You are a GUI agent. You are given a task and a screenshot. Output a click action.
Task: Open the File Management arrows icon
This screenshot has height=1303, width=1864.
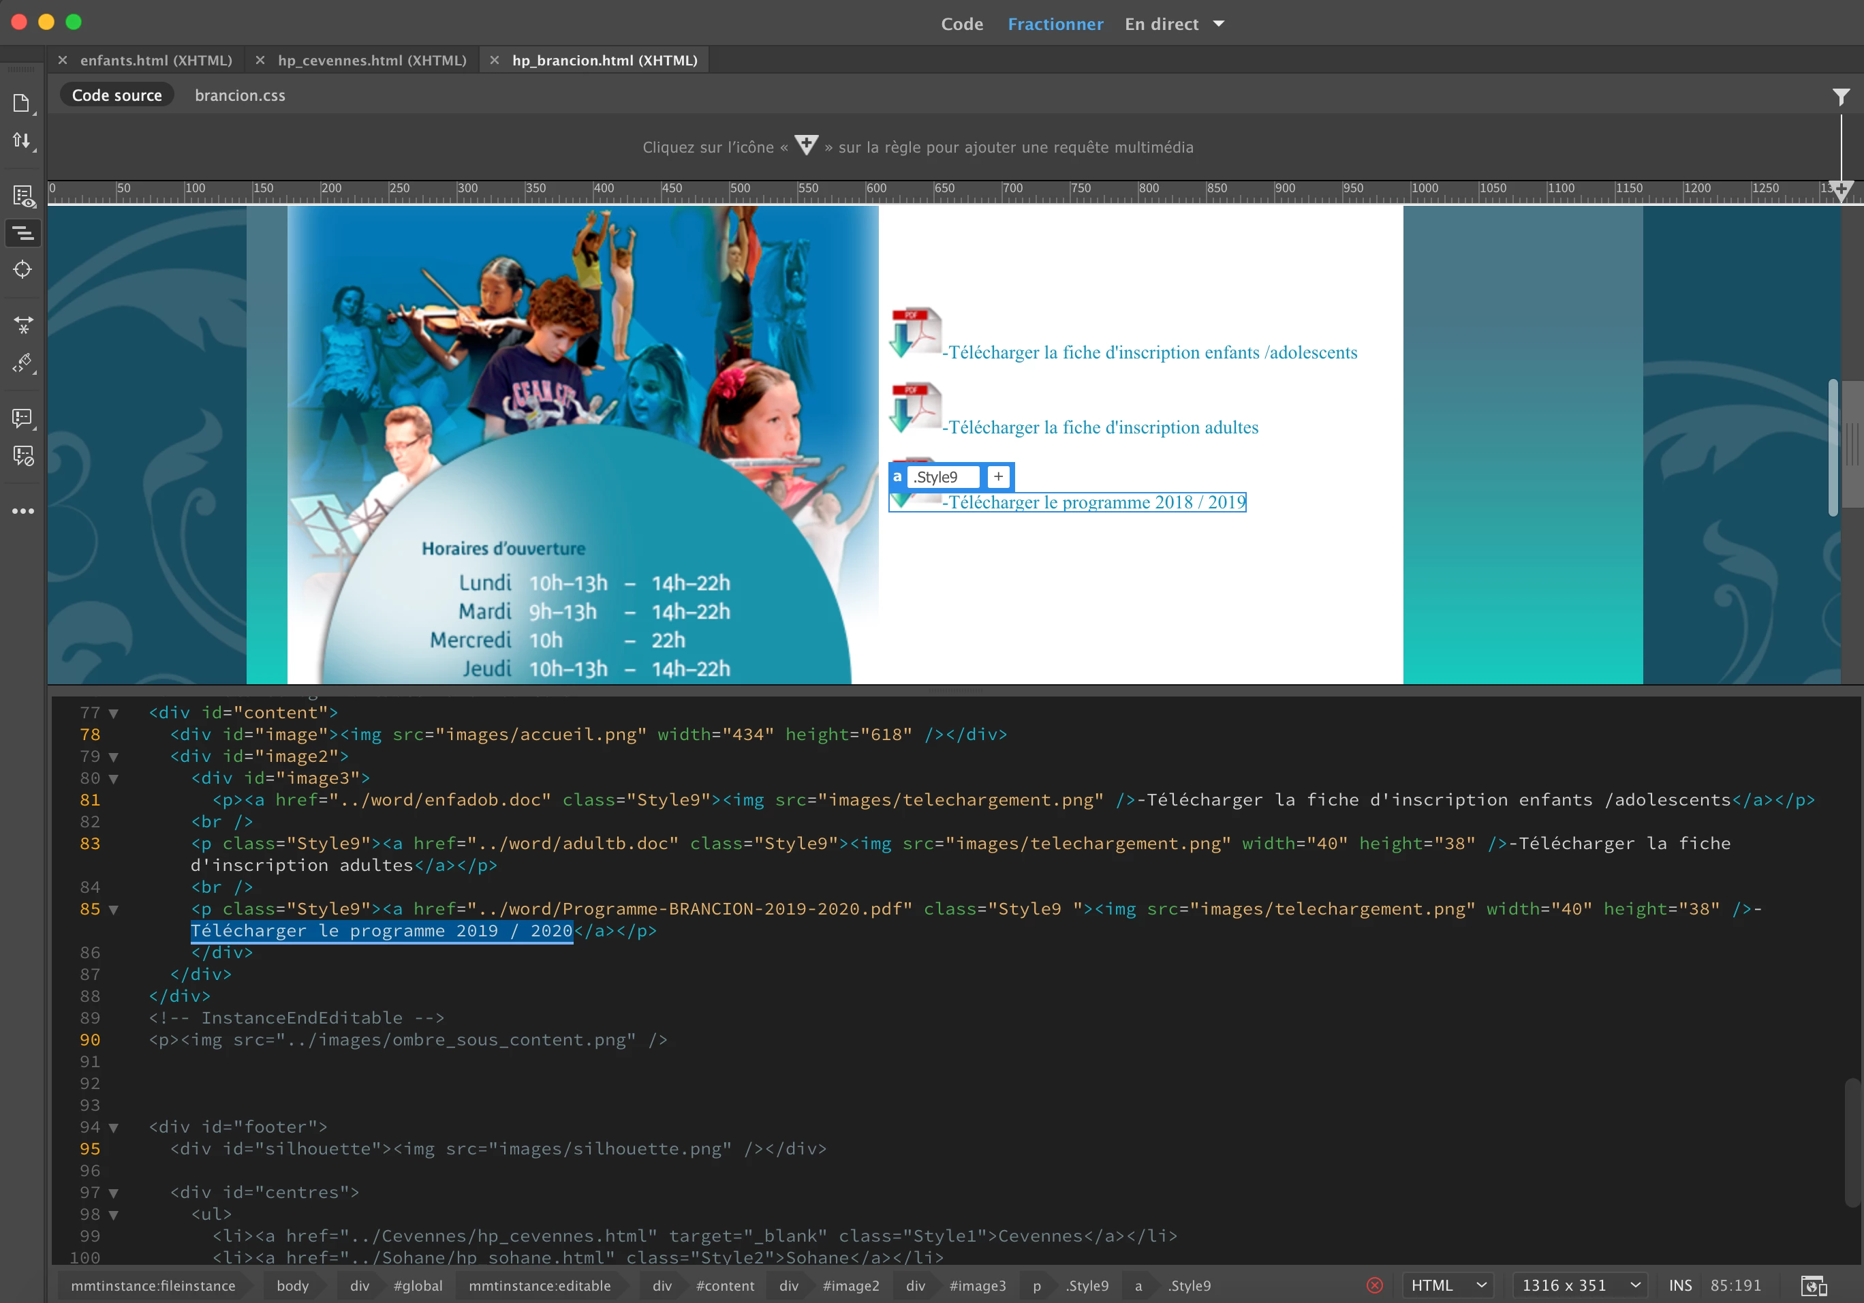tap(22, 140)
